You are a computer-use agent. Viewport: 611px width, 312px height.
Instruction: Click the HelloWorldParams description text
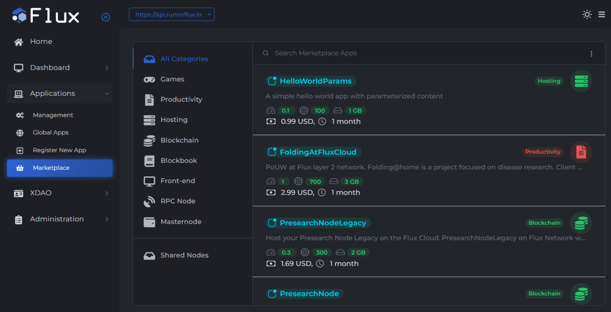[x=355, y=96]
